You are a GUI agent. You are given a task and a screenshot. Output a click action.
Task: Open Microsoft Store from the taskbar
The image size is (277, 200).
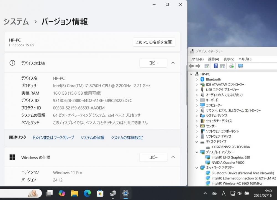point(100,193)
